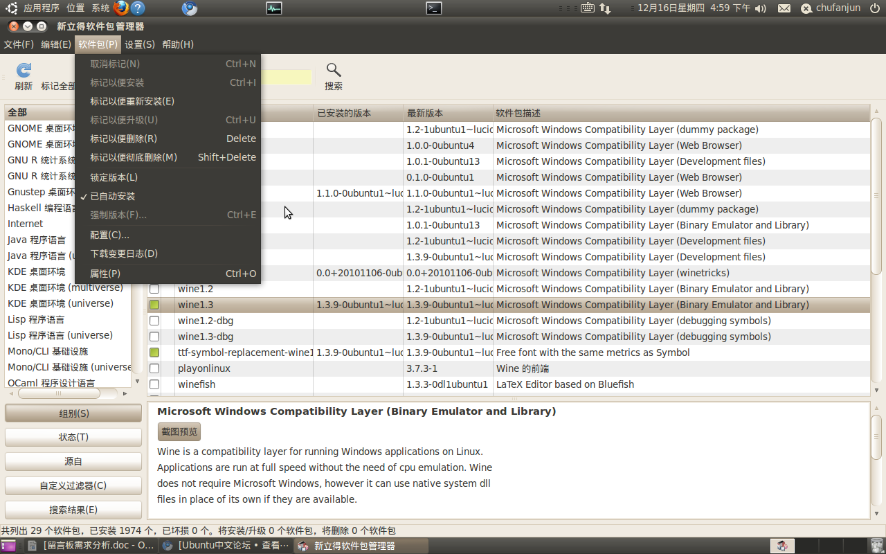Select the OCaml 程序设计语言 category
Viewport: 886px width, 554px height.
coord(68,383)
